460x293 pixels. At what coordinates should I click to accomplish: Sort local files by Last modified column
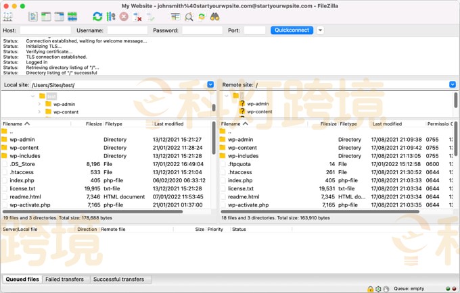coord(181,124)
